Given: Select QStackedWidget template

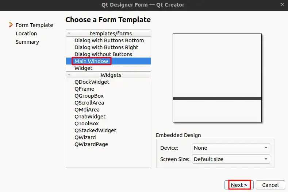Looking at the screenshot, I should coord(108,130).
